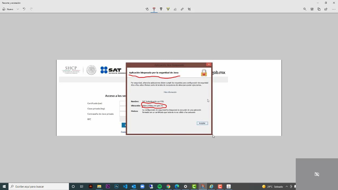This screenshot has height=190, width=338.
Task: Open the crop tool
Action: click(x=189, y=9)
